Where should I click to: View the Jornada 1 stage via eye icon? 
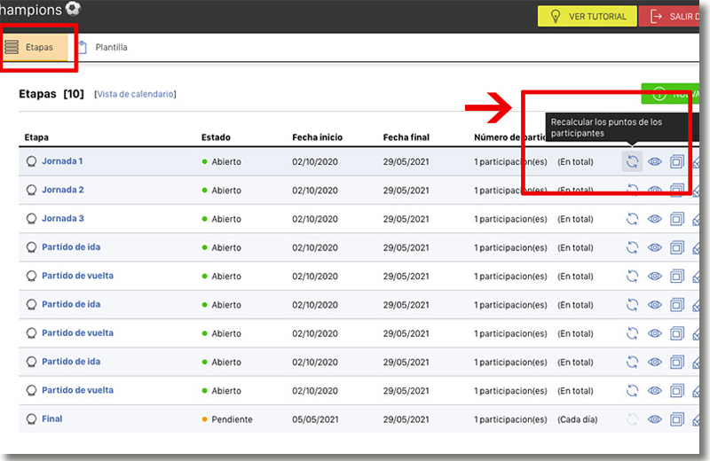pos(655,161)
